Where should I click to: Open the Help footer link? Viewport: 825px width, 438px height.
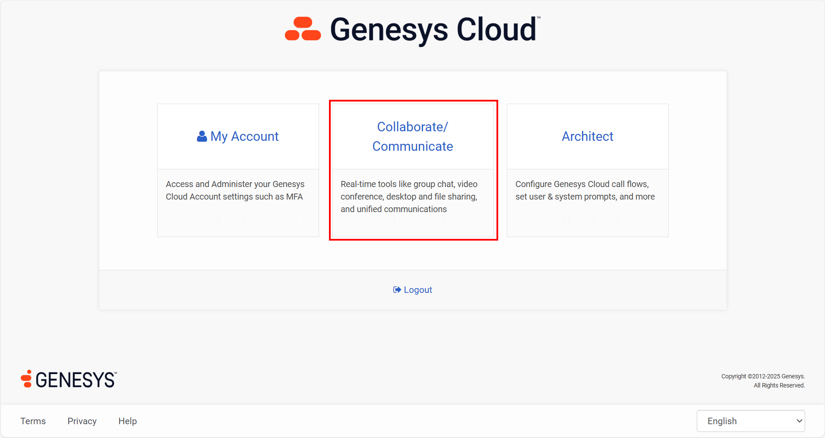coord(128,421)
